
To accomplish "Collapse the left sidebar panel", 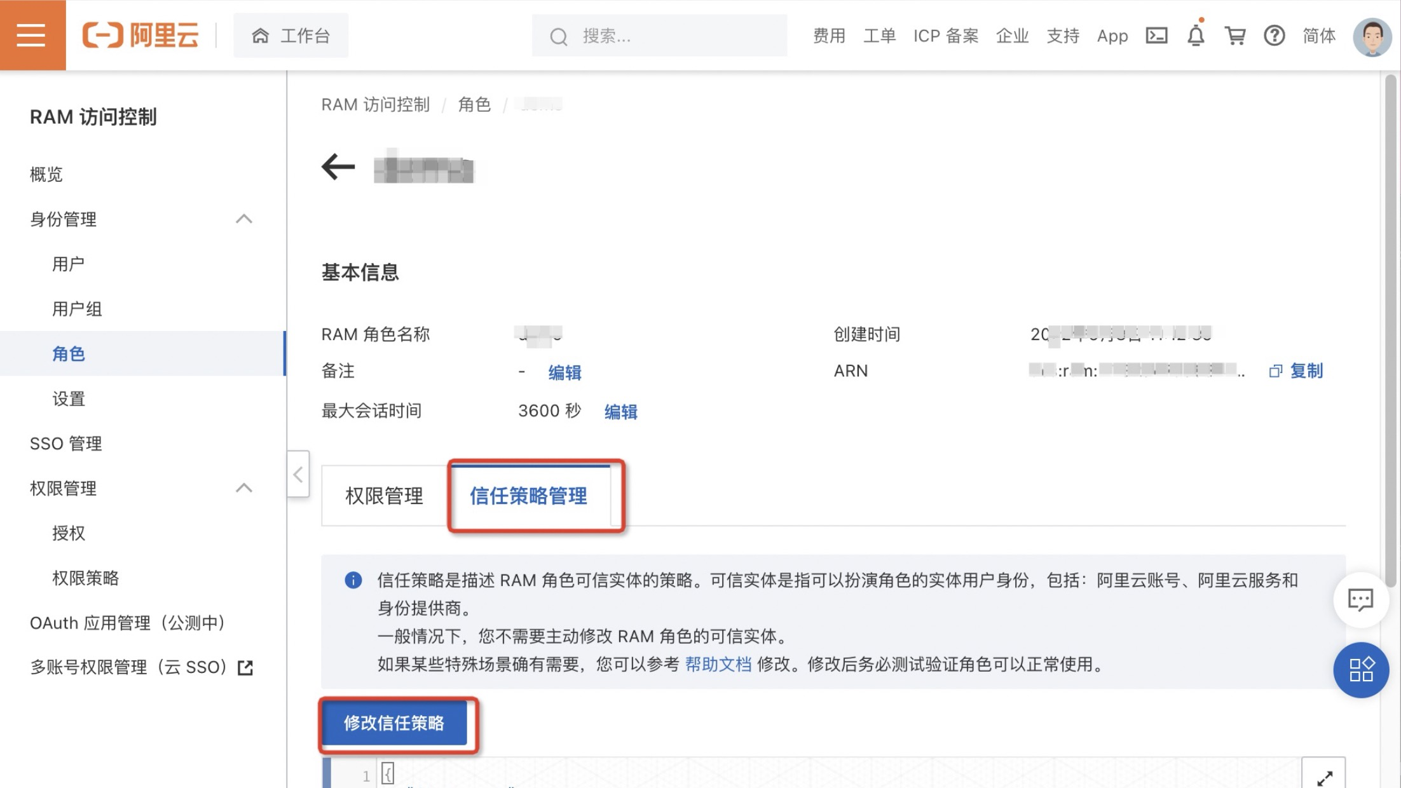I will click(x=298, y=474).
